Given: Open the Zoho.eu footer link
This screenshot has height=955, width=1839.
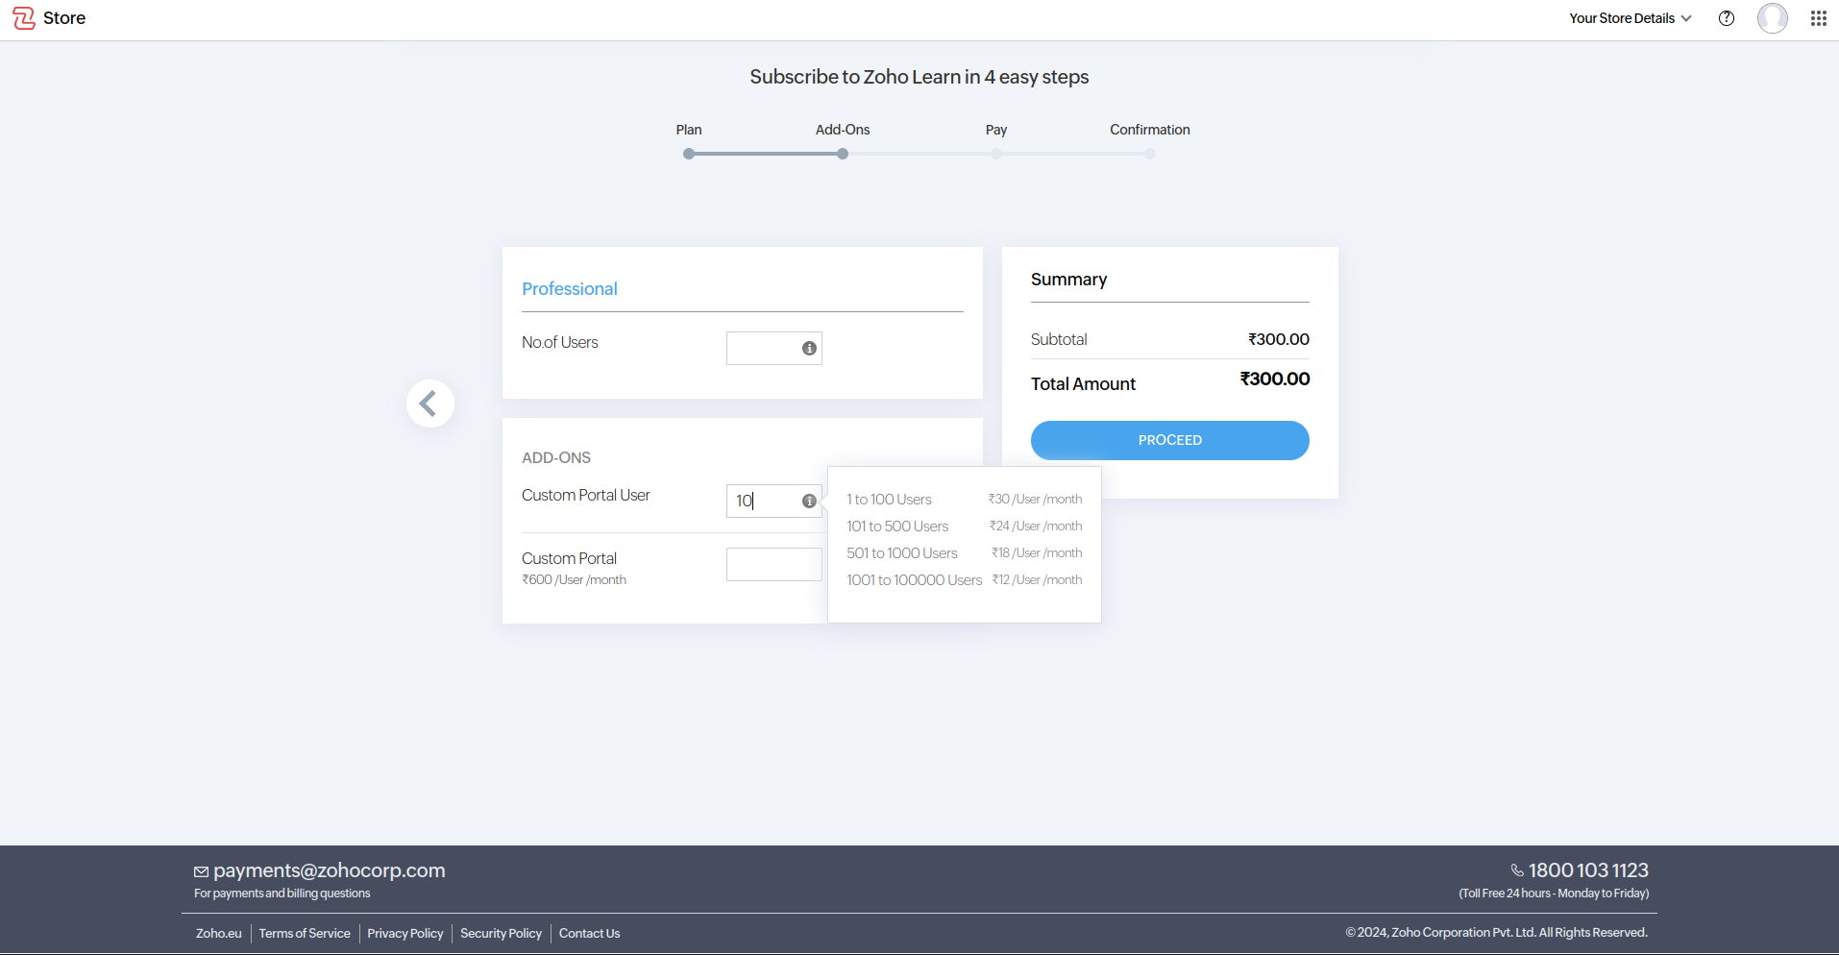Looking at the screenshot, I should tap(219, 933).
